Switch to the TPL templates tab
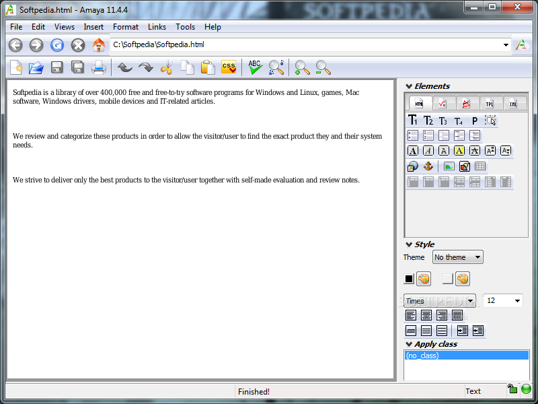This screenshot has width=538, height=404. (x=490, y=104)
